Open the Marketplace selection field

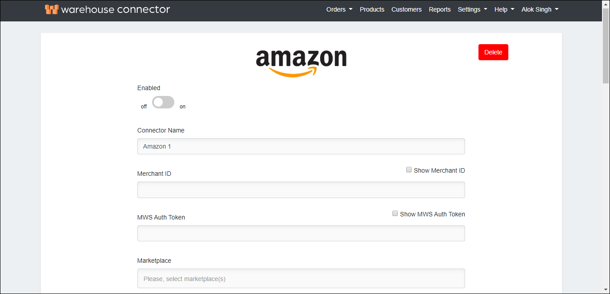pos(301,278)
